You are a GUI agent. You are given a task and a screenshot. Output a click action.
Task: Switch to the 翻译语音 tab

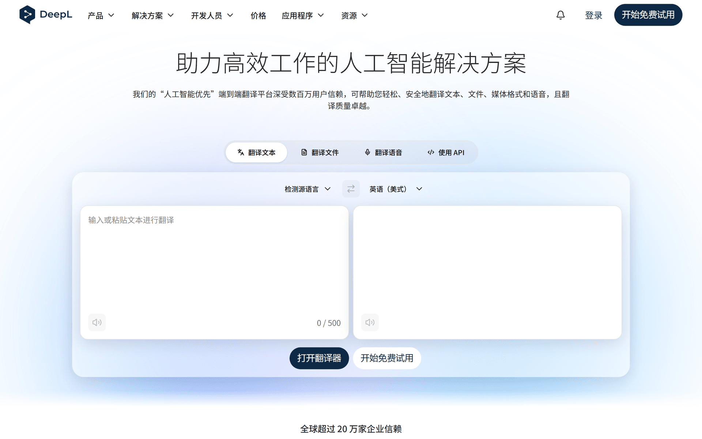(x=383, y=153)
